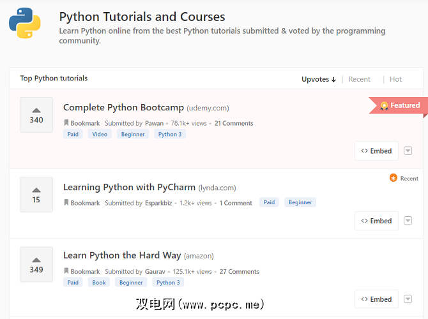This screenshot has height=319, width=428.
Task: Upvote Learn Python the Hard Way
Action: click(x=36, y=264)
